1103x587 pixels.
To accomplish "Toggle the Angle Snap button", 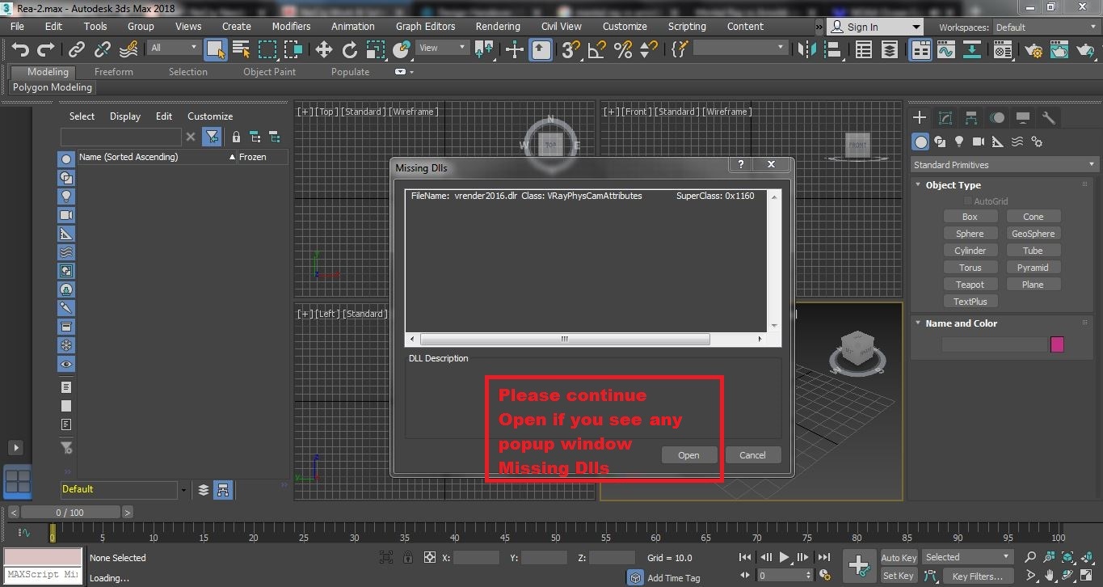I will pyautogui.click(x=597, y=50).
